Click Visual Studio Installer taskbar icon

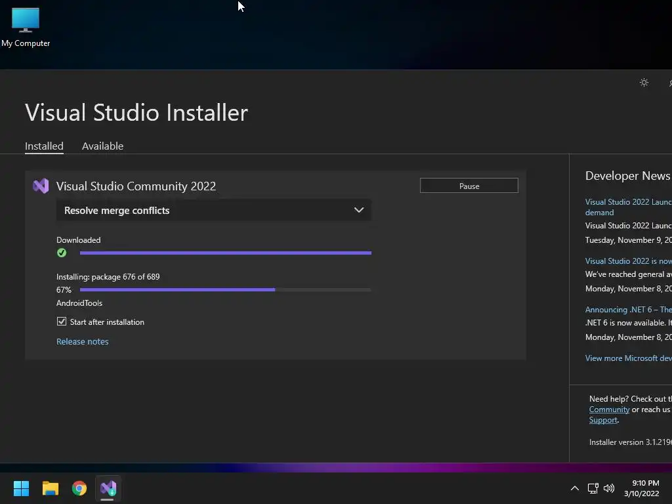coord(108,488)
